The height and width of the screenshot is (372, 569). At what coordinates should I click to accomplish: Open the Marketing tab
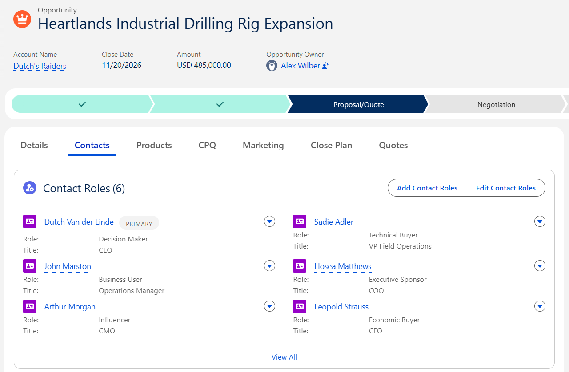(x=263, y=145)
